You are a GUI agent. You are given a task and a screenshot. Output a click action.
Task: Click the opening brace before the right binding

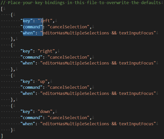click(x=12, y=45)
